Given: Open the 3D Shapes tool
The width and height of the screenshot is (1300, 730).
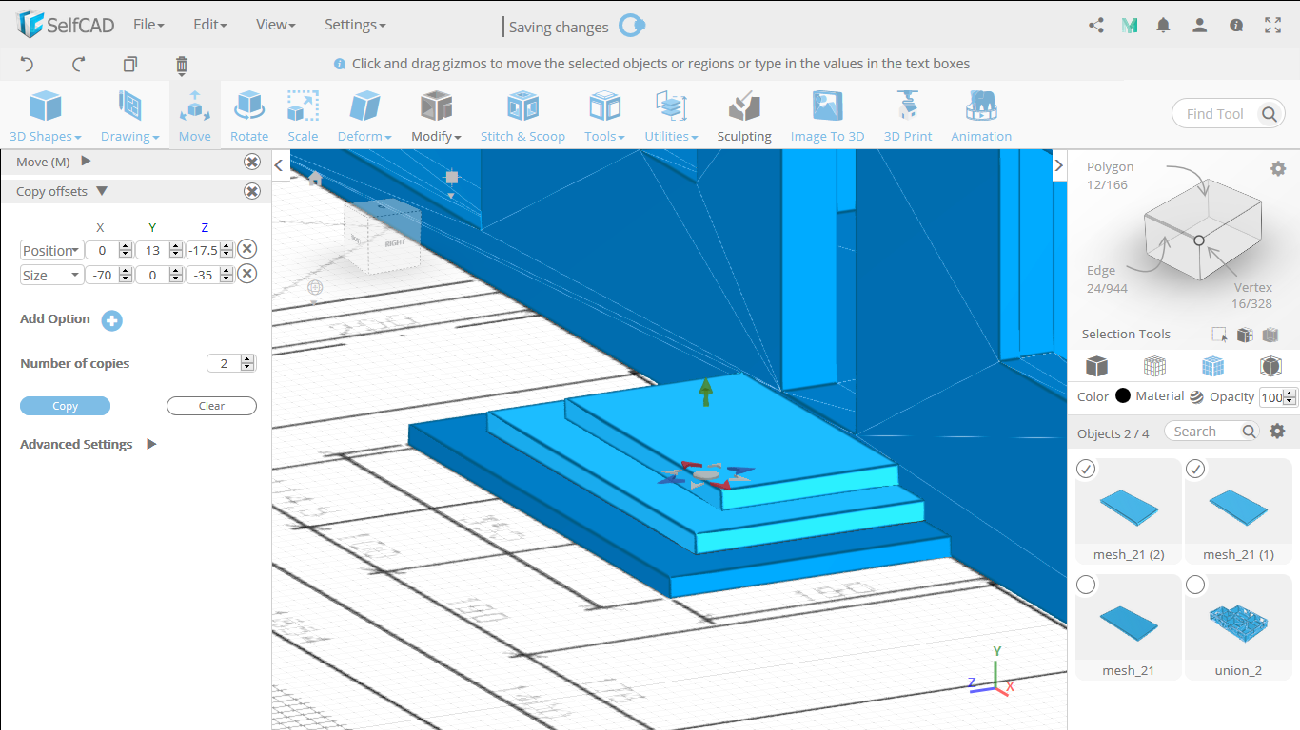Looking at the screenshot, I should click(45, 116).
